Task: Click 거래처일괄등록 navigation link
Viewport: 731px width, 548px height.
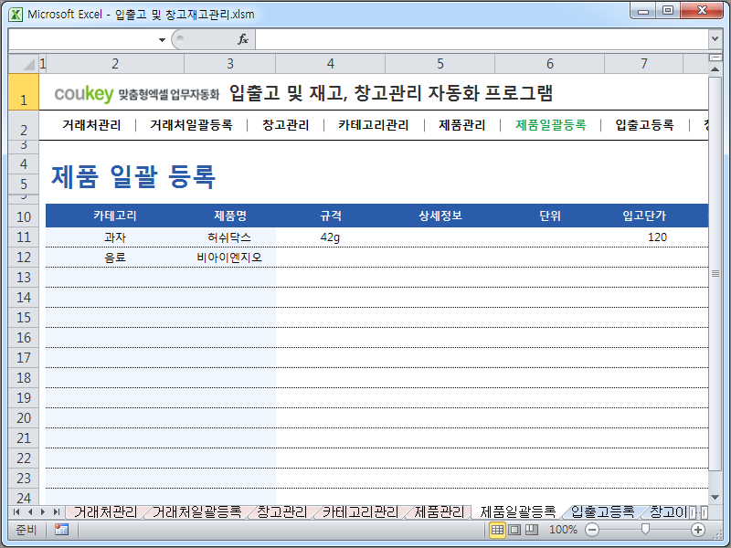Action: click(191, 125)
